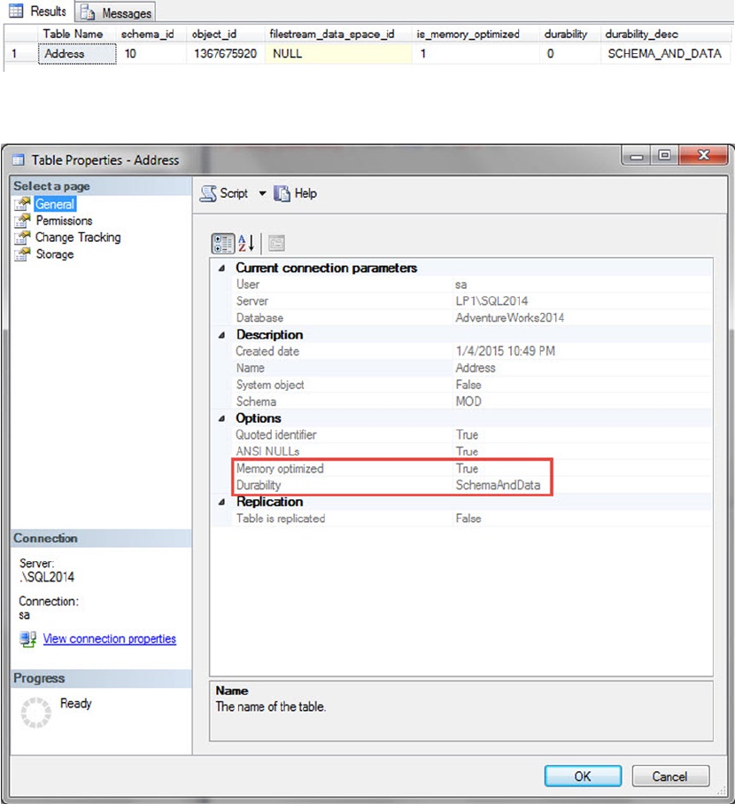Select row number 1 header
735x804 pixels.
click(x=20, y=54)
